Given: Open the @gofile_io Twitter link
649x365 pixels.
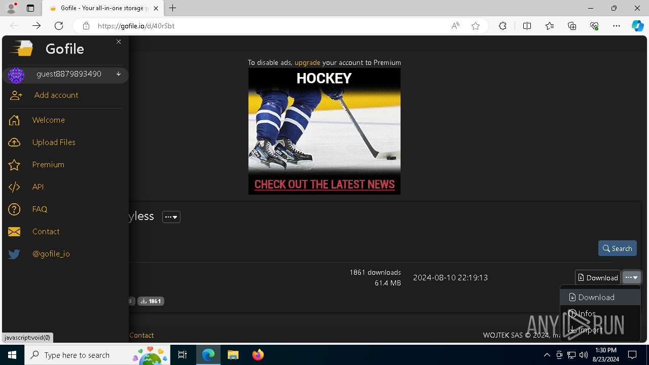Looking at the screenshot, I should pos(51,254).
